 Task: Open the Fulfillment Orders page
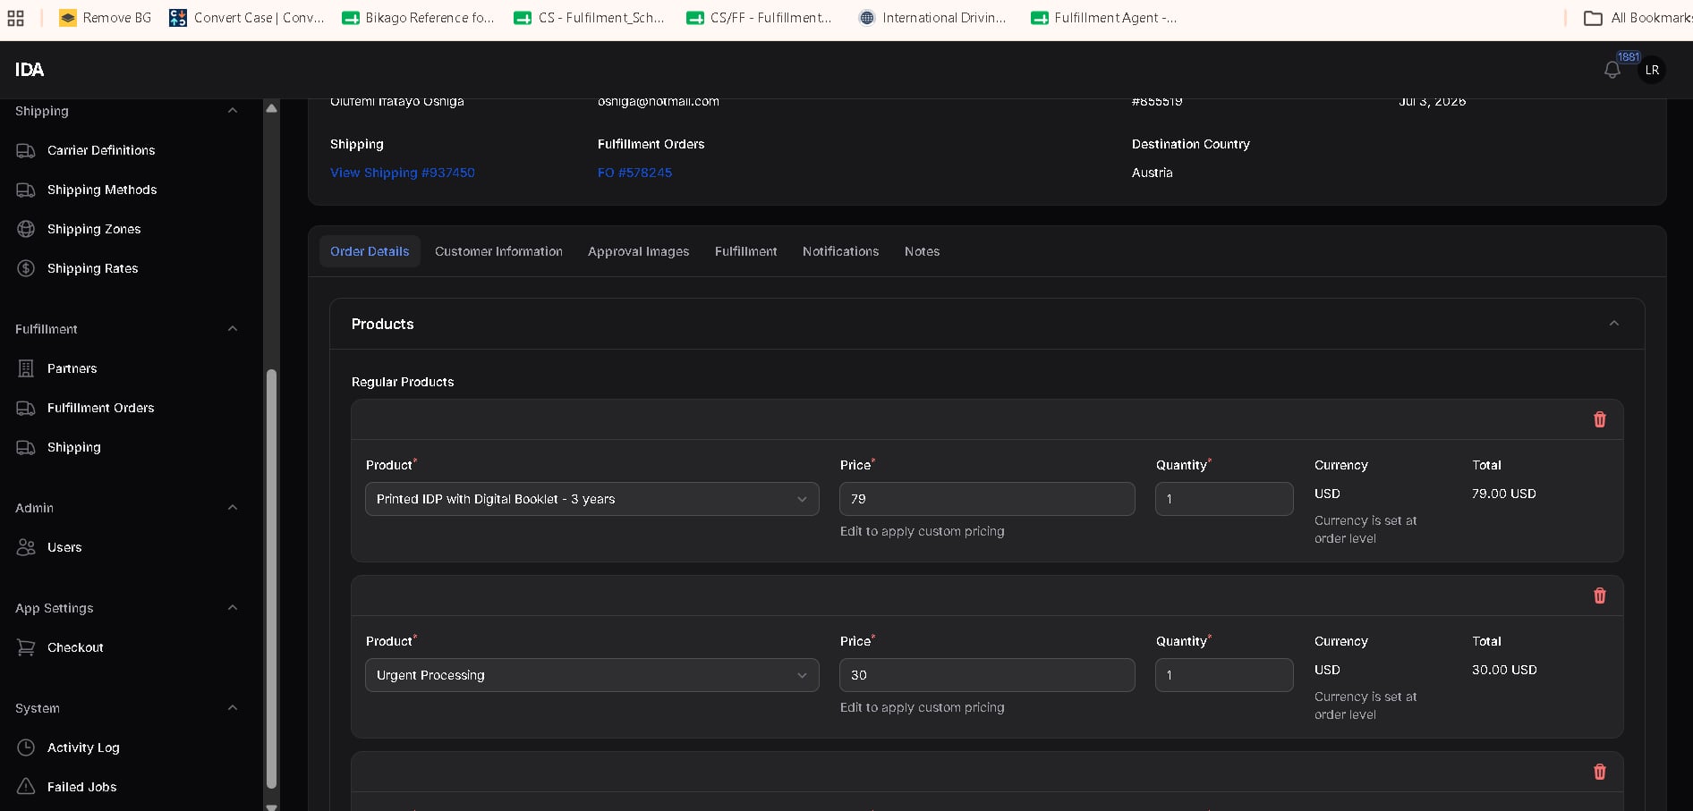[x=101, y=408]
